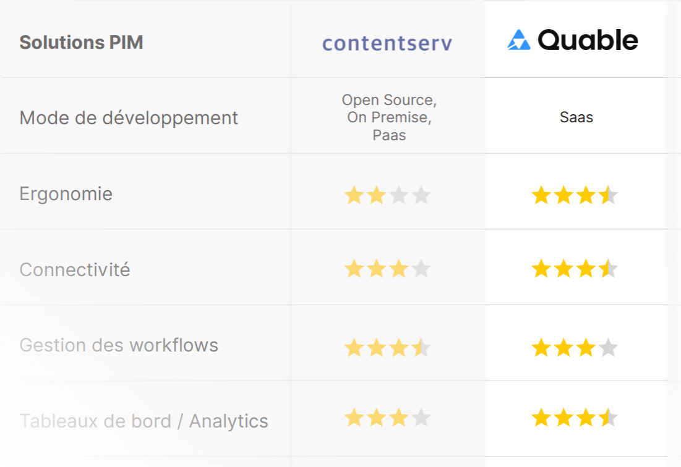Click Quable's Ergonomie star rating
This screenshot has width=681, height=467.
coord(575,195)
